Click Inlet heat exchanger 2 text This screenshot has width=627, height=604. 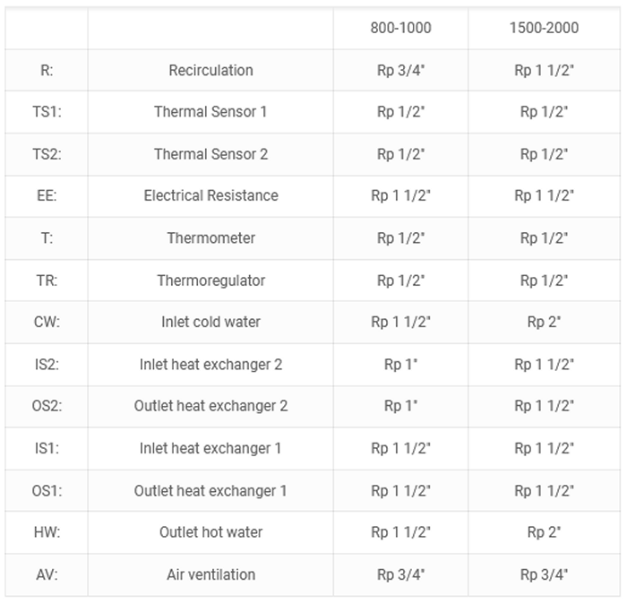point(210,365)
